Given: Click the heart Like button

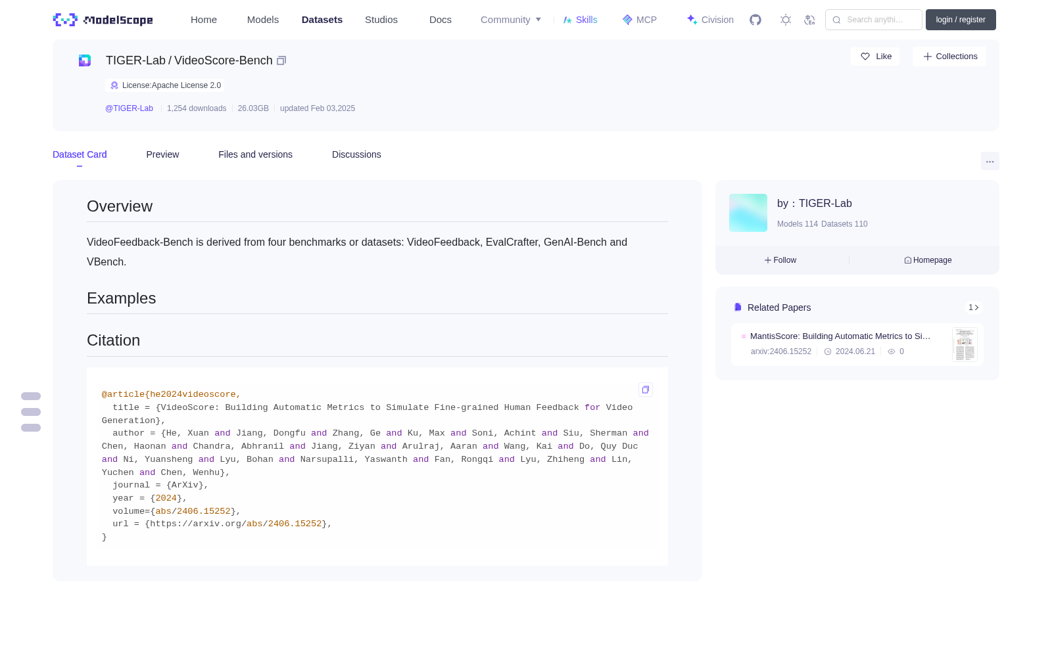Looking at the screenshot, I should 876,57.
